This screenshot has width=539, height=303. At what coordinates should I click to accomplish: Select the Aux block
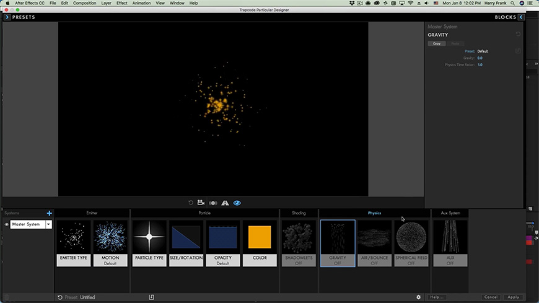(450, 243)
